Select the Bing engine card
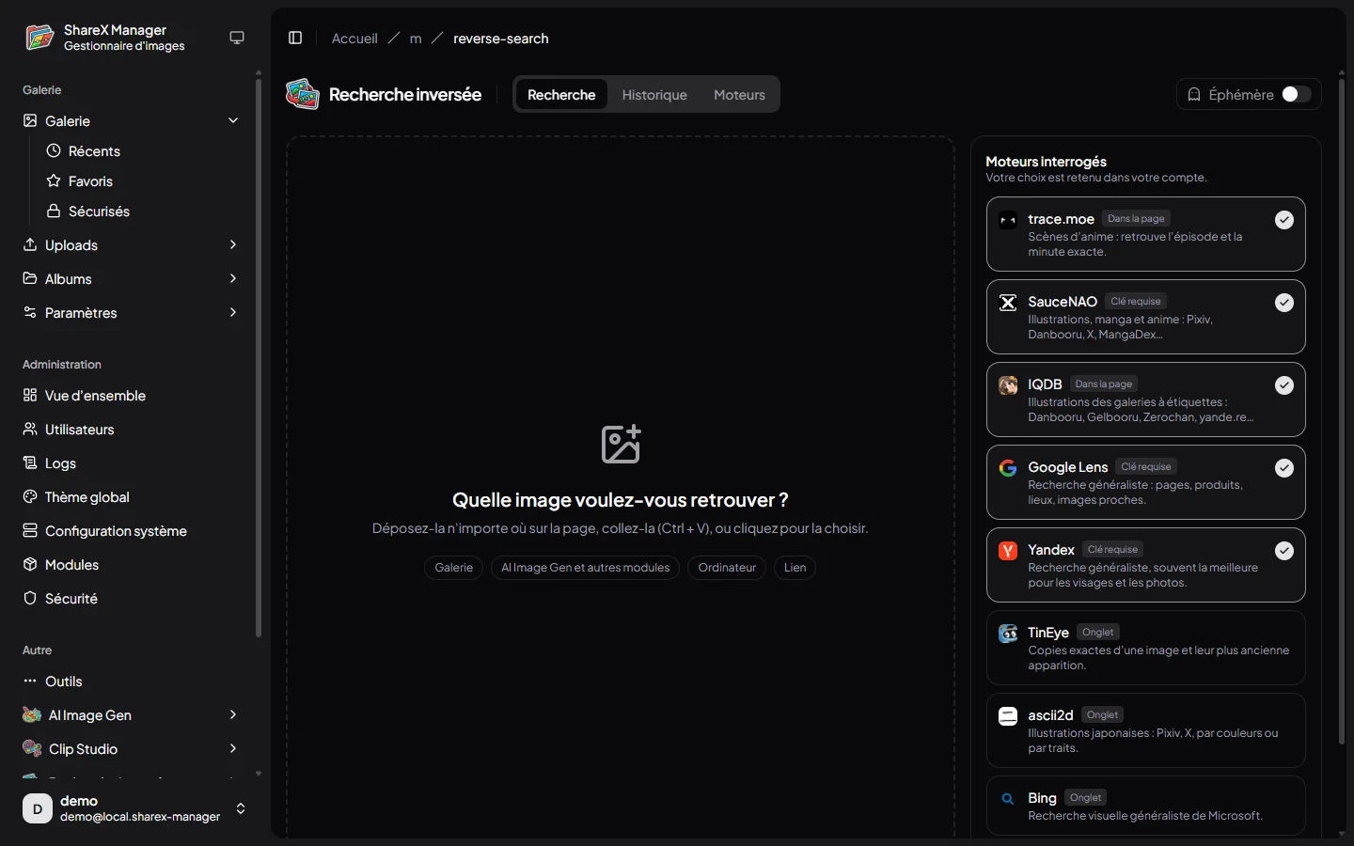This screenshot has height=846, width=1354. tap(1146, 806)
